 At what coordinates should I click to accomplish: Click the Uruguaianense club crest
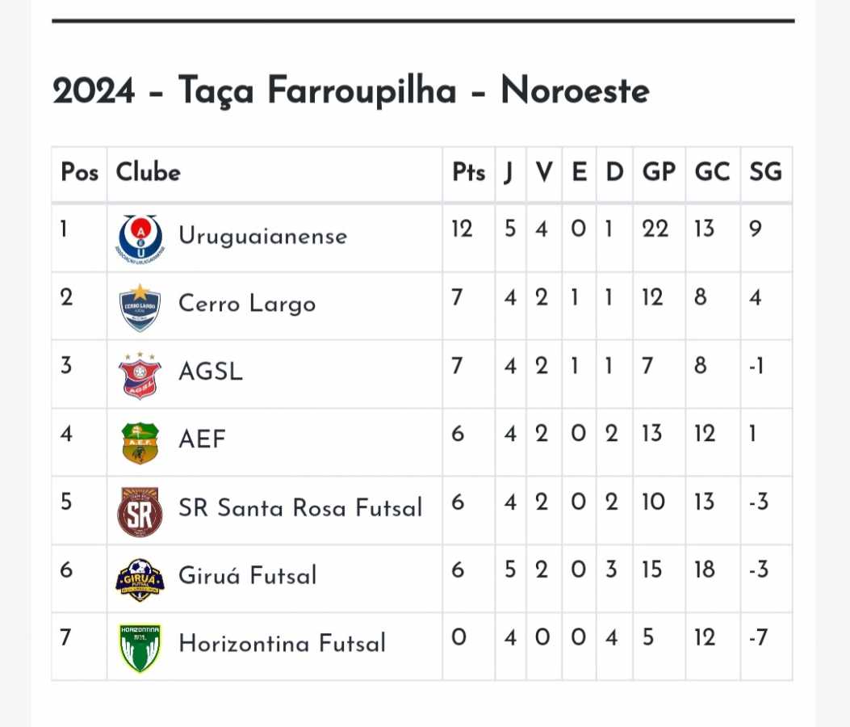pos(140,238)
